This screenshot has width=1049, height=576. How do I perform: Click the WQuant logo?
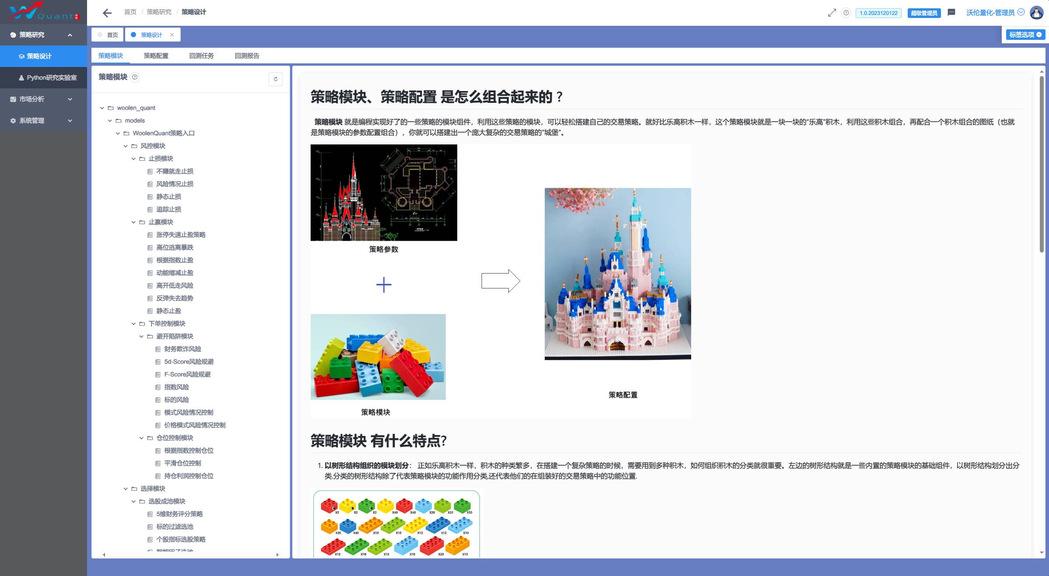43,12
